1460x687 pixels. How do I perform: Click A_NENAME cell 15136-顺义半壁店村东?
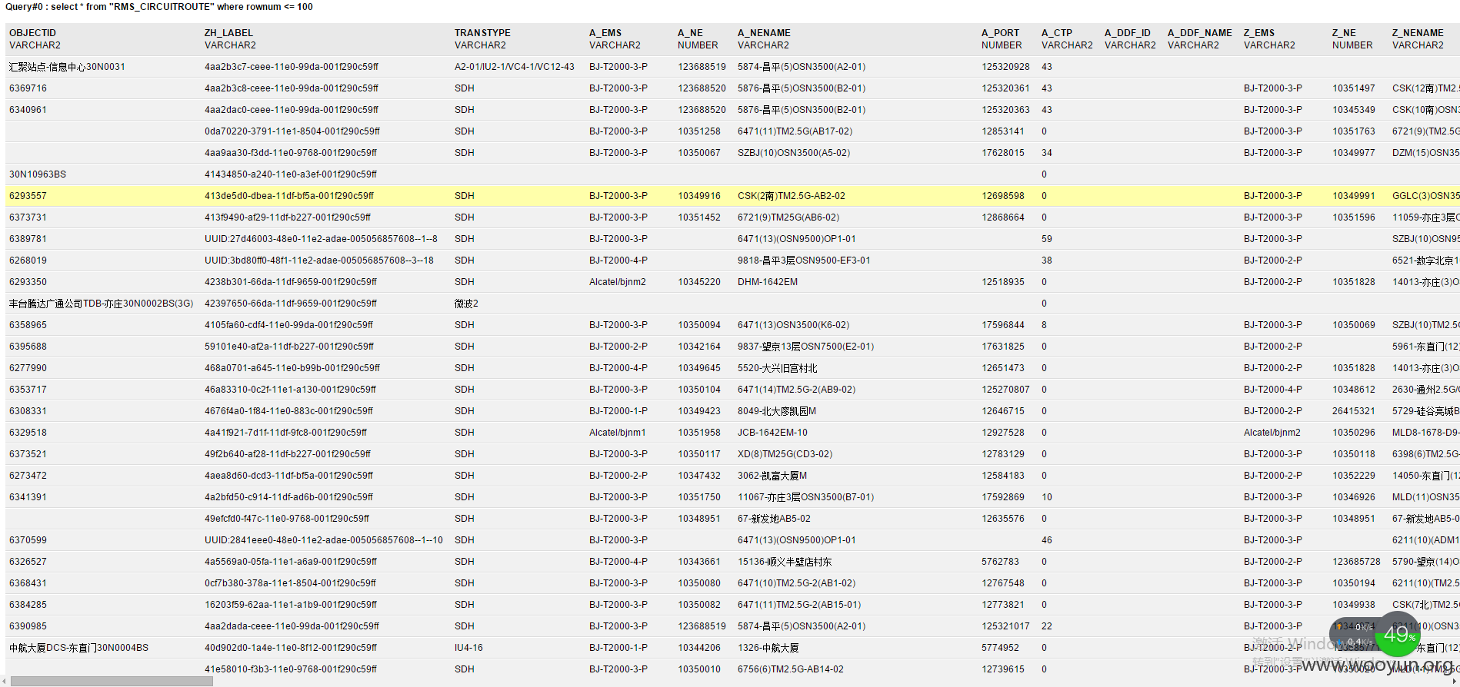click(x=785, y=562)
